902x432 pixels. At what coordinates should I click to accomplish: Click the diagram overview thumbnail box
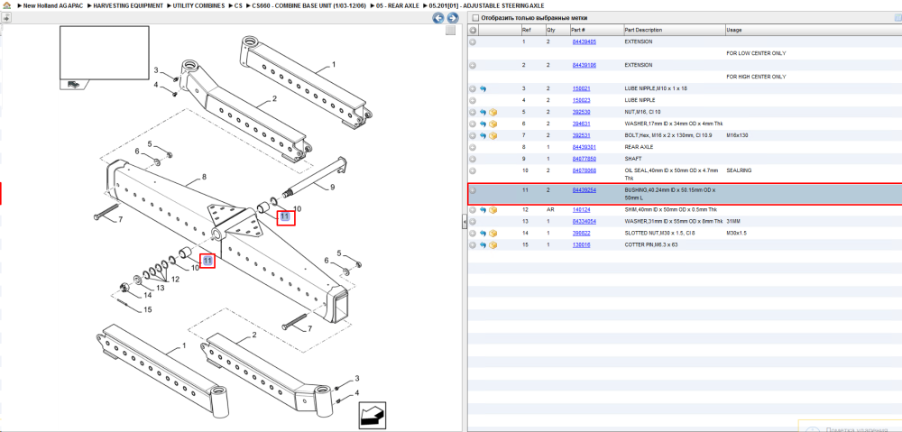pos(105,52)
